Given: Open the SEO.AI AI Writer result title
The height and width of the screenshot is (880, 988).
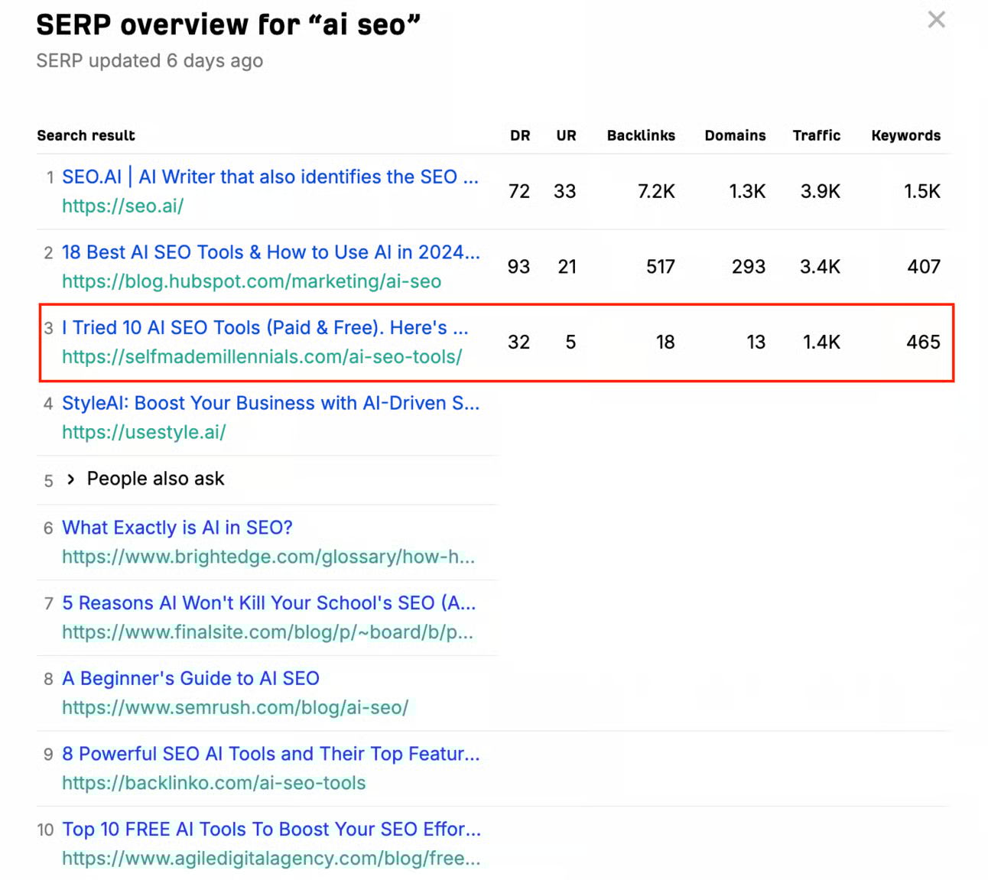Looking at the screenshot, I should point(270,177).
